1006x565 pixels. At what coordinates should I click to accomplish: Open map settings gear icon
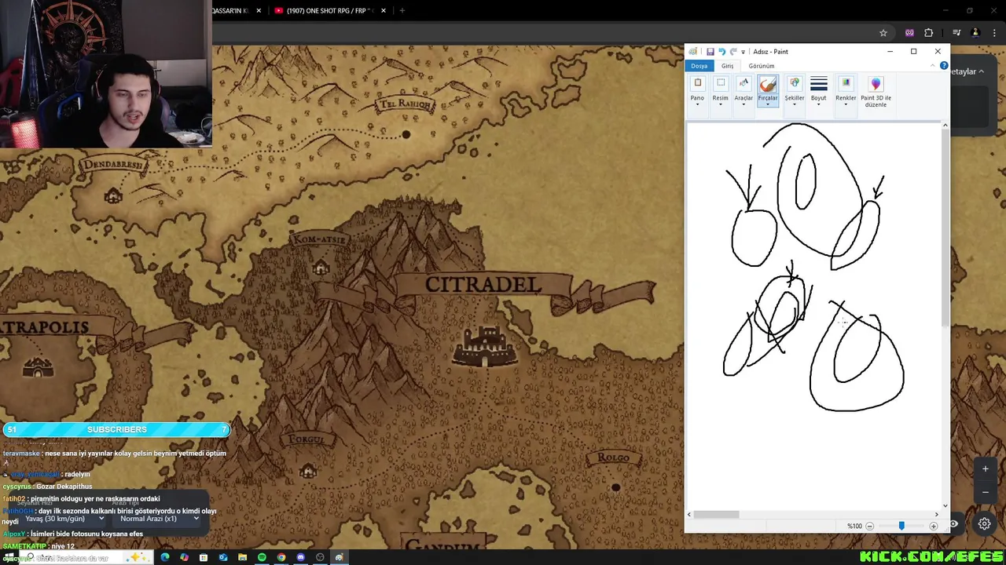tap(985, 523)
